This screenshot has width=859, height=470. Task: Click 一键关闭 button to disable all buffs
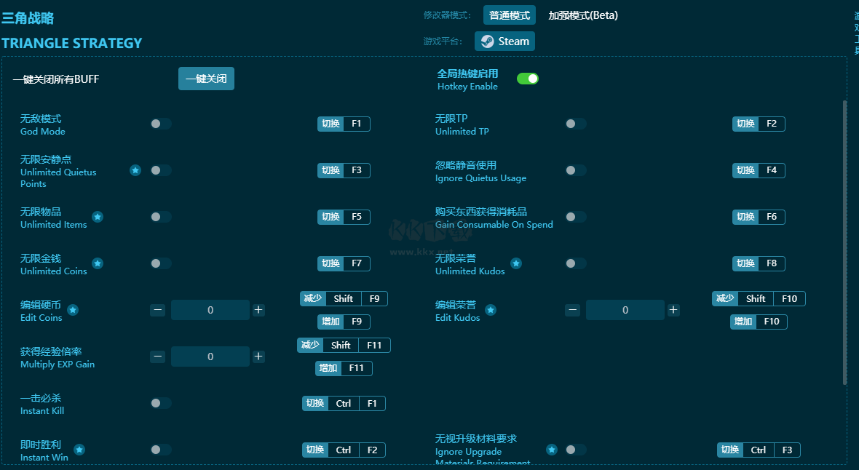206,79
